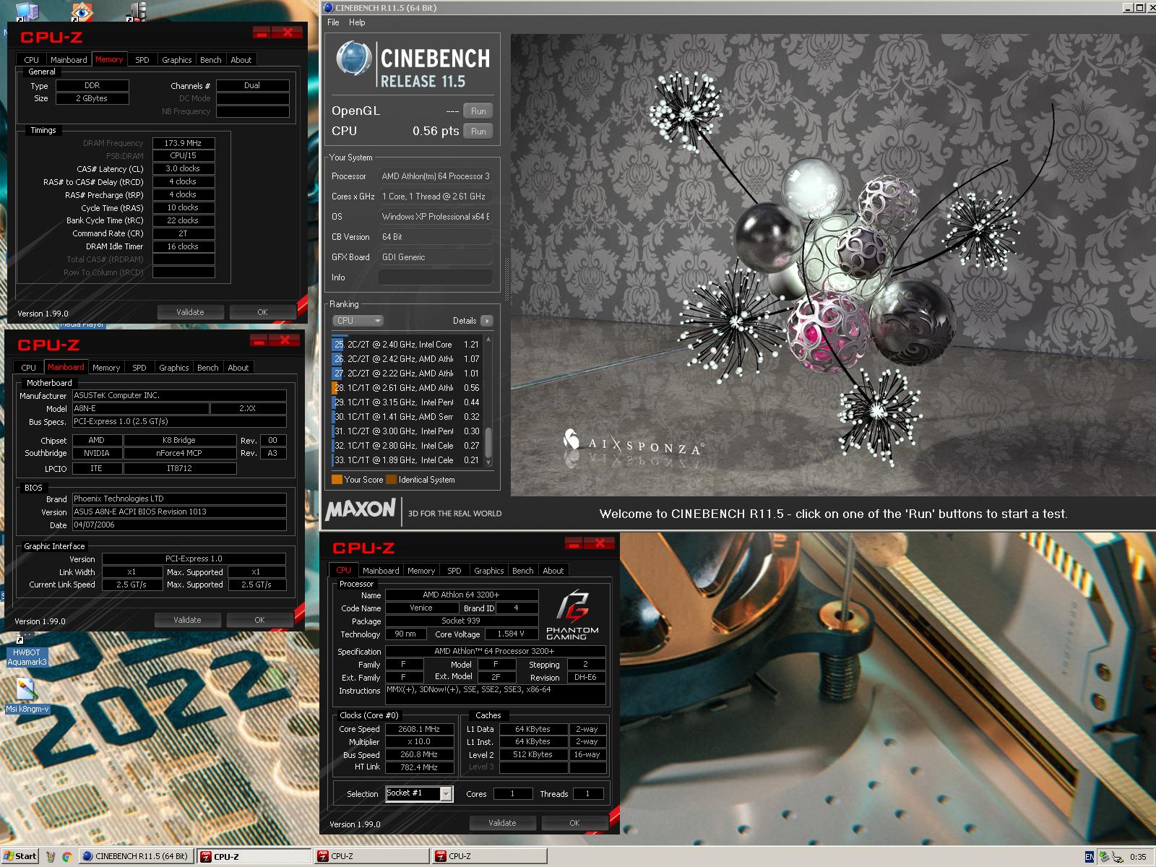The height and width of the screenshot is (867, 1156).
Task: Select ranking row 33 Intel Cele 0.21
Action: tap(407, 460)
